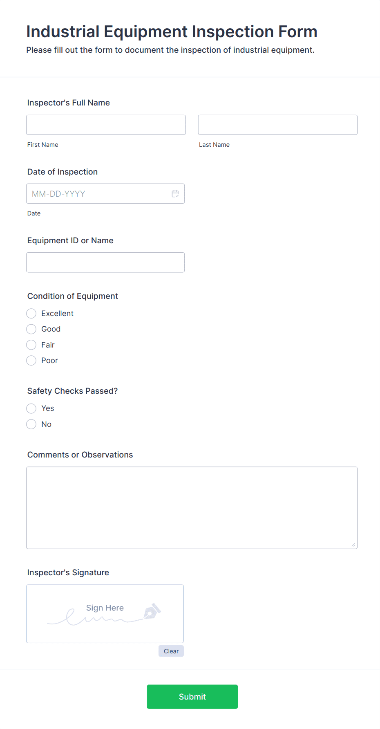Screen dimensions: 380x729
Task: Click the Clear signature button
Action: tap(171, 651)
